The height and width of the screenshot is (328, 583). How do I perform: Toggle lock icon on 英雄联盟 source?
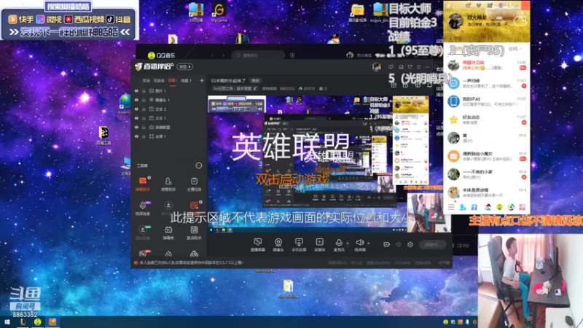tap(144, 127)
